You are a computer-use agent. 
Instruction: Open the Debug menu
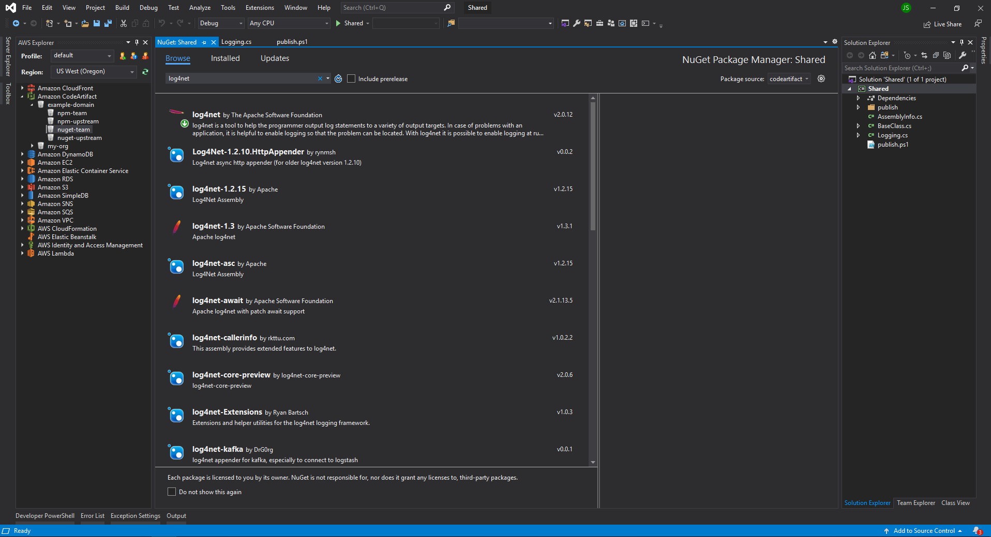[x=148, y=7]
